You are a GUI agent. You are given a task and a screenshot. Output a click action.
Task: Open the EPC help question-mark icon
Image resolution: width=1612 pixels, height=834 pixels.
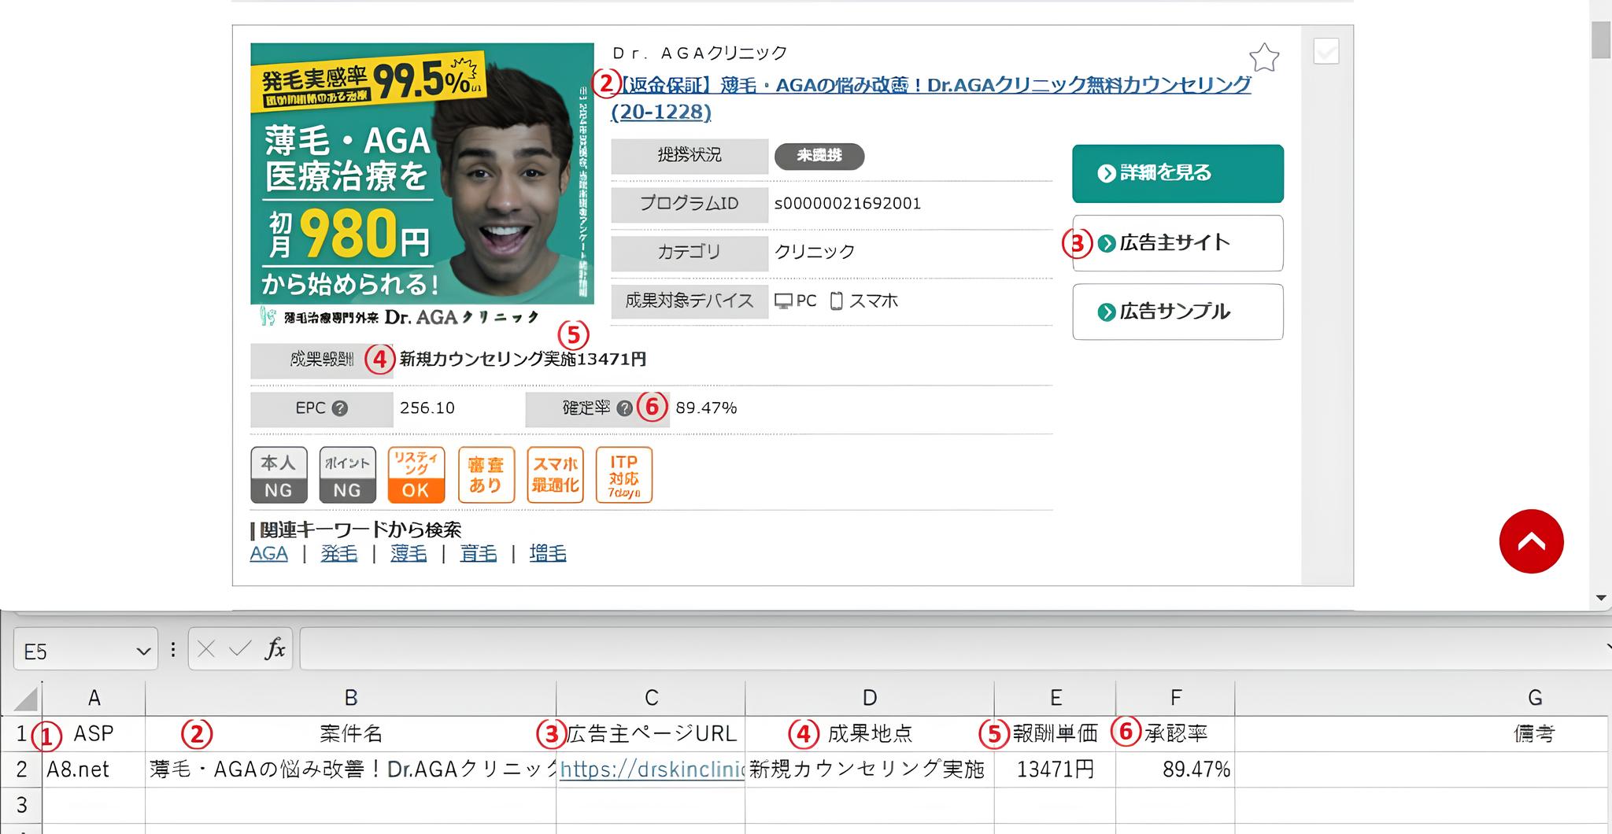pos(340,408)
